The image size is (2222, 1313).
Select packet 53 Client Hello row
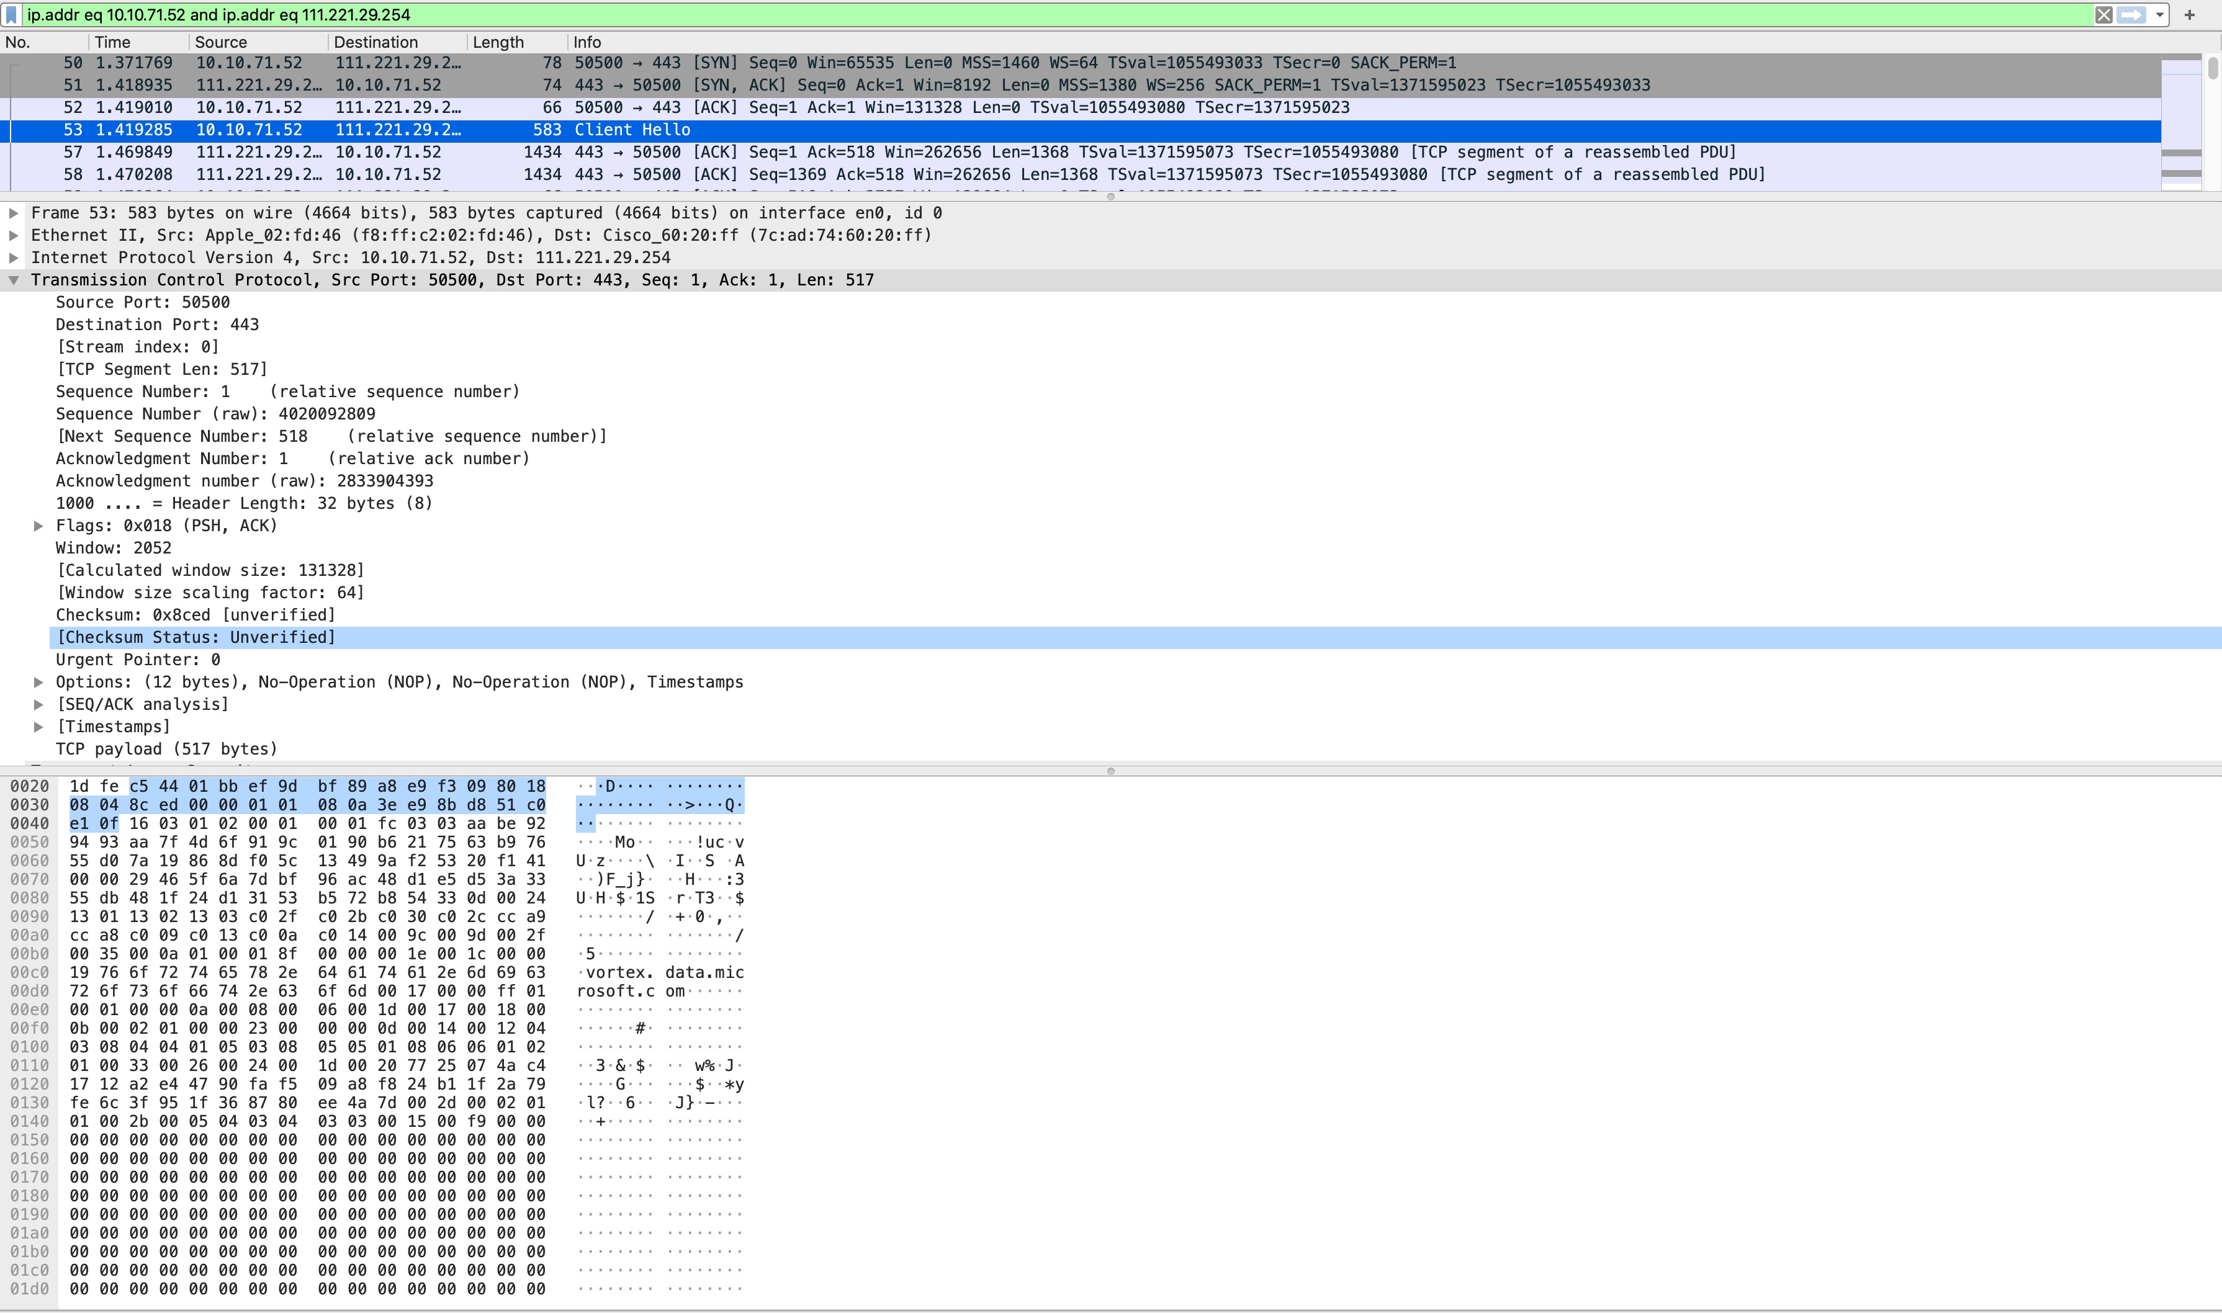(1081, 130)
